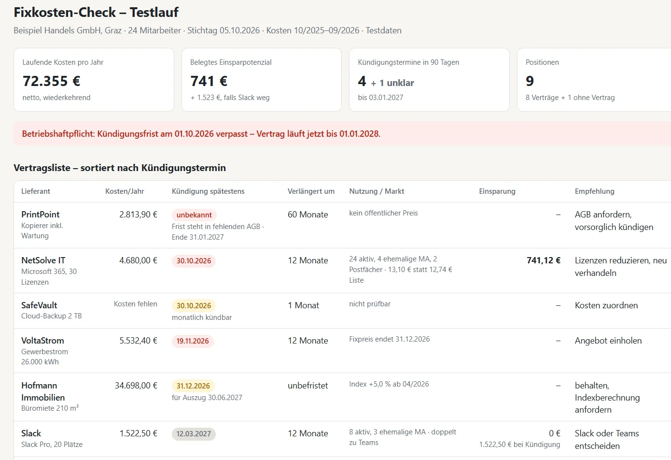Open the Hofmann Immobilien supplier entry
This screenshot has width=671, height=460.
pos(43,391)
